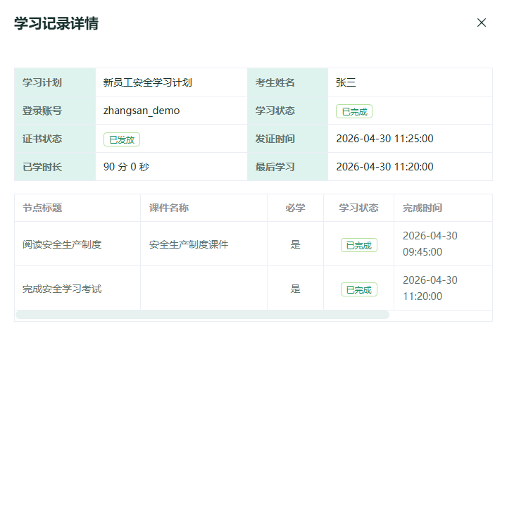Screen dimensions: 507x507
Task: Click completion time in 完成安全学习考试 row
Action: click(x=430, y=288)
